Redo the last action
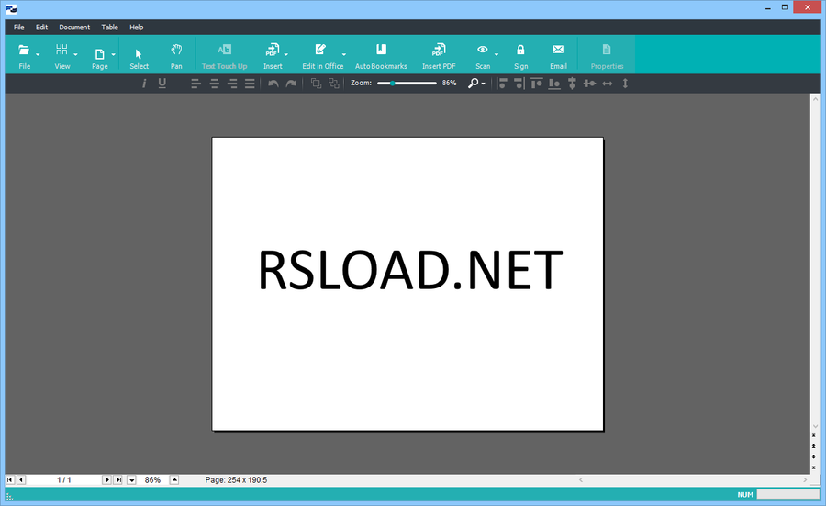 coord(291,84)
